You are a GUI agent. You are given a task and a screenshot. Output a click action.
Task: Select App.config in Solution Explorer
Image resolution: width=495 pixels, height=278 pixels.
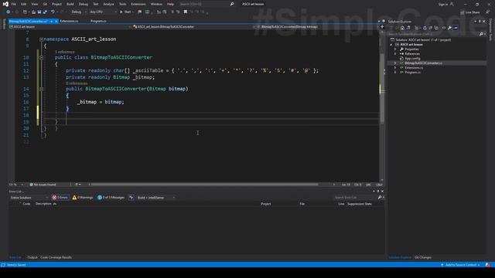click(412, 59)
